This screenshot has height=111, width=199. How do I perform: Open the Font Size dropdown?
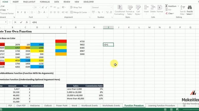pos(39,7)
